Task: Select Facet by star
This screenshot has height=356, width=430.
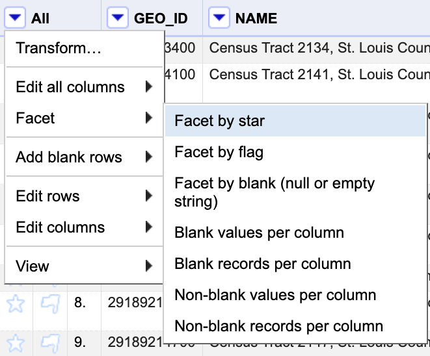Action: click(x=220, y=121)
